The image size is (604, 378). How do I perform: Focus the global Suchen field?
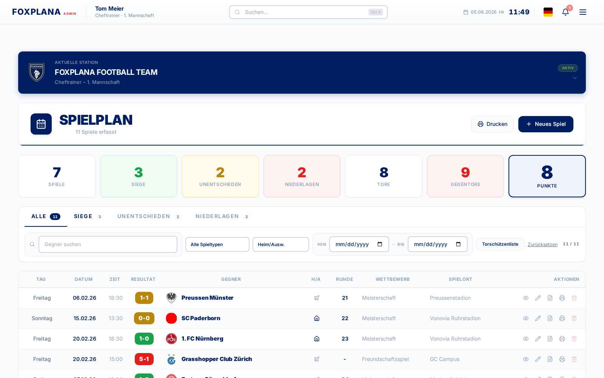pos(308,12)
